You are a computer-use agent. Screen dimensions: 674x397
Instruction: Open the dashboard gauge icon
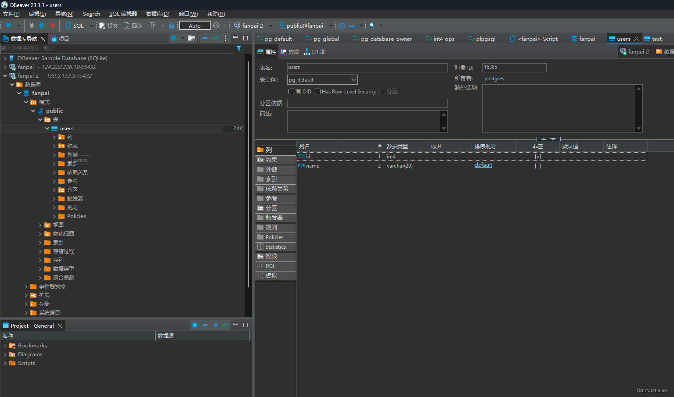coord(342,25)
